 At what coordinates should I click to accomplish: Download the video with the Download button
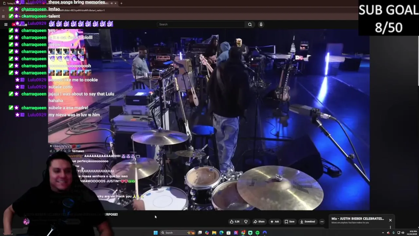coord(308,222)
